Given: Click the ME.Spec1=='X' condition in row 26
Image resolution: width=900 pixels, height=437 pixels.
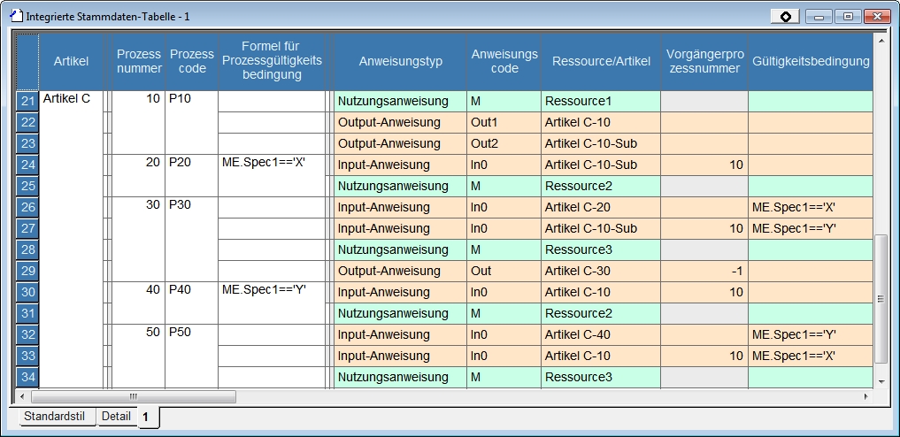Looking at the screenshot, I should pyautogui.click(x=811, y=207).
